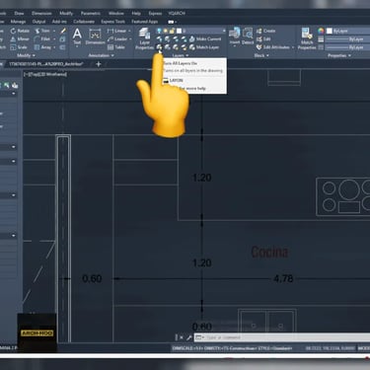Image resolution: width=370 pixels, height=370 pixels.
Task: Click the Turn All Layers On icon
Action: 160,47
